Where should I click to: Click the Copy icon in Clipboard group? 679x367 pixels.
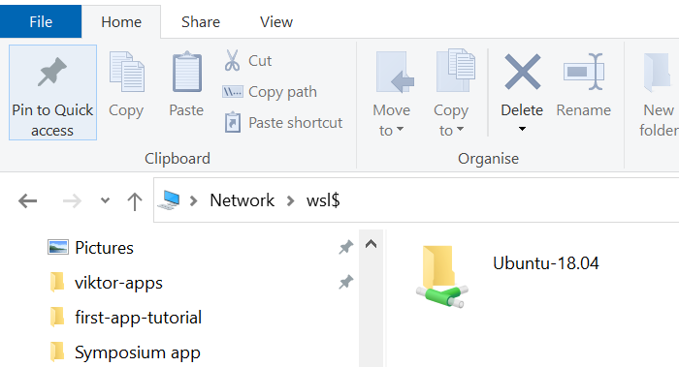[126, 72]
